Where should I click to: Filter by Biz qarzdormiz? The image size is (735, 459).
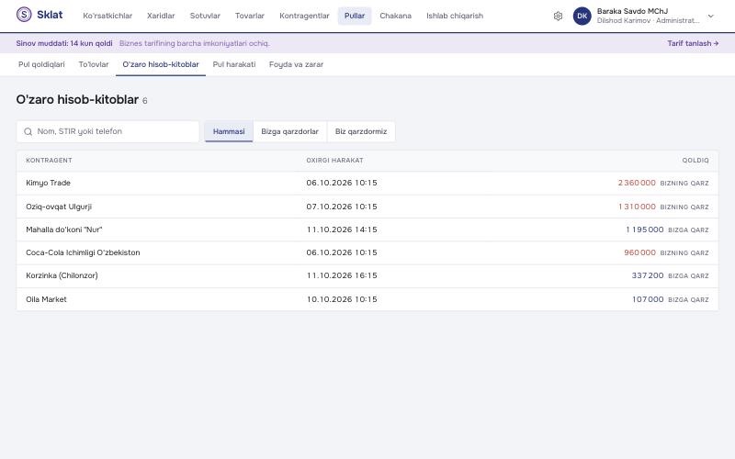tap(361, 131)
